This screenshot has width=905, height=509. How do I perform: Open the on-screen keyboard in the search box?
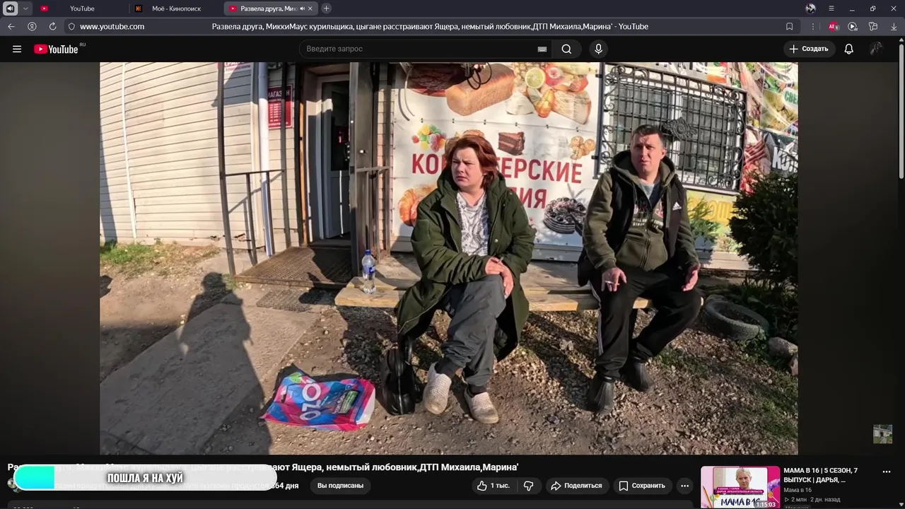tap(542, 49)
